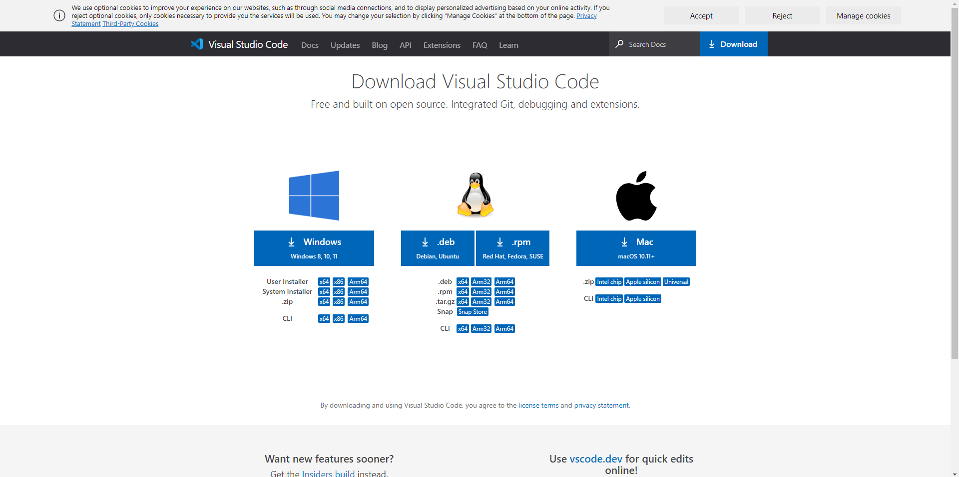Open the Extensions menu item
959x477 pixels.
tap(442, 45)
